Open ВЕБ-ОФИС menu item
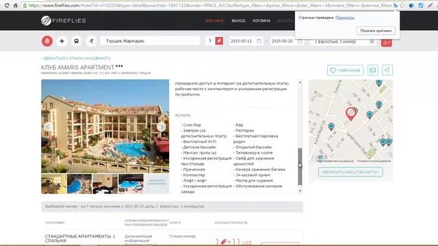438x246 pixels. [x=215, y=20]
